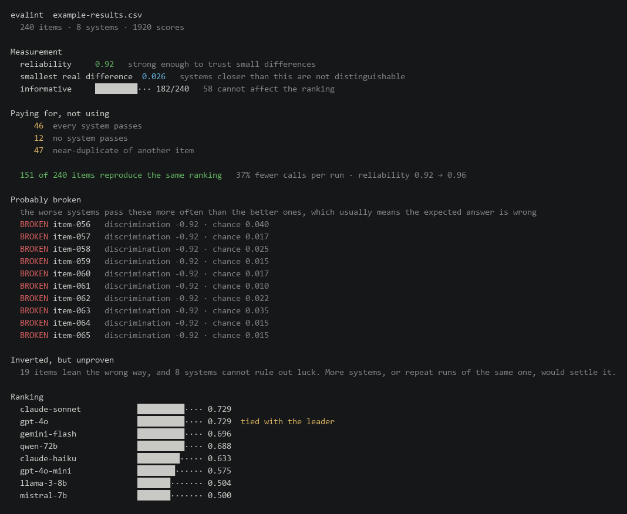Screen dimensions: 627x514
Task: Click the claude-haiku score 0.633
Action: 220,458
